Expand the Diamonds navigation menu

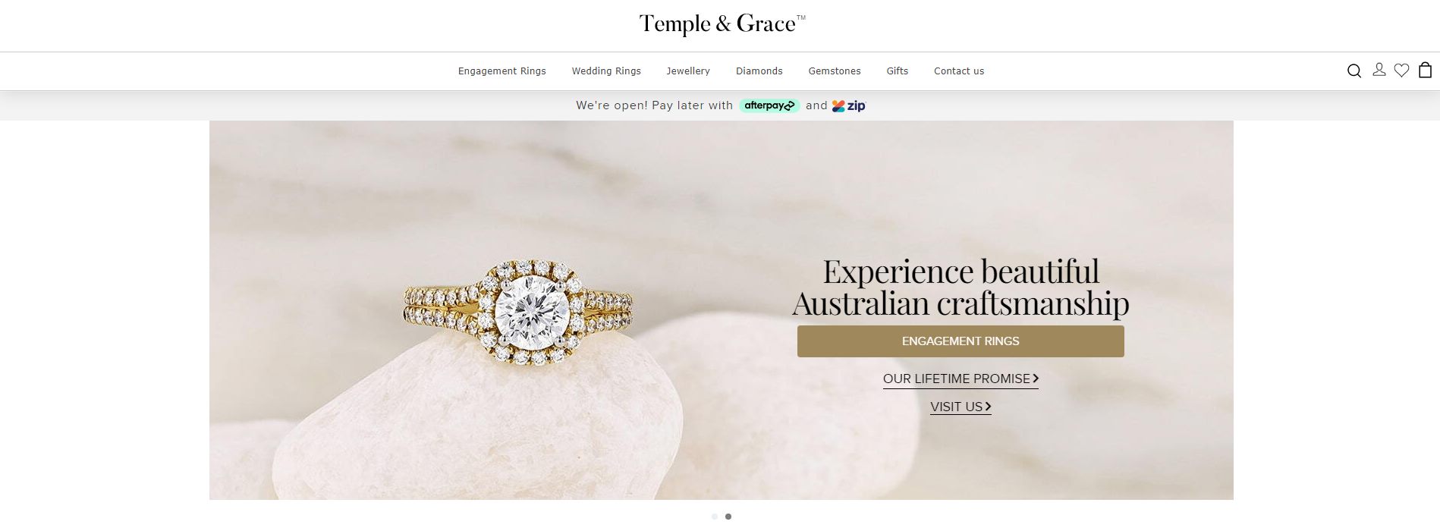pyautogui.click(x=759, y=71)
